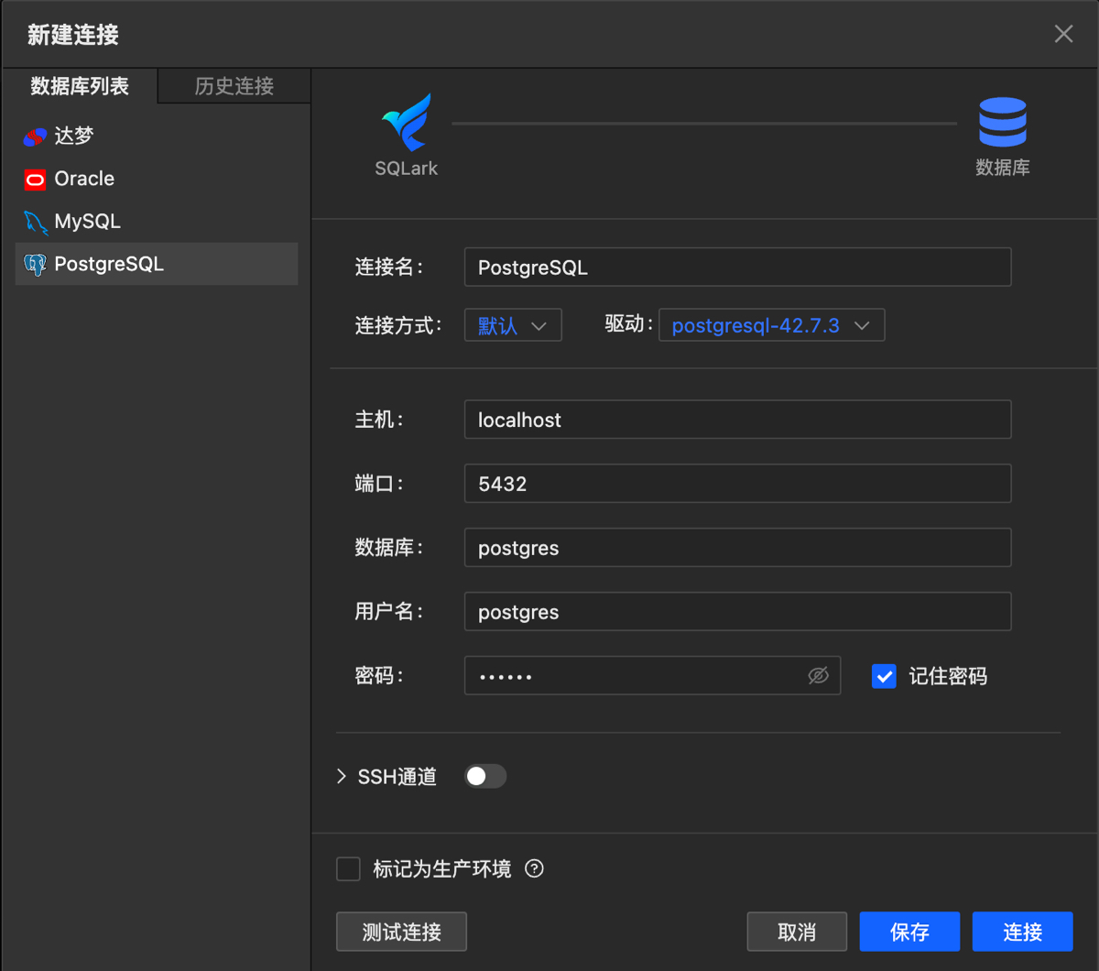This screenshot has width=1099, height=971.
Task: Check the 标记为生产环境 checkbox
Action: tap(348, 868)
